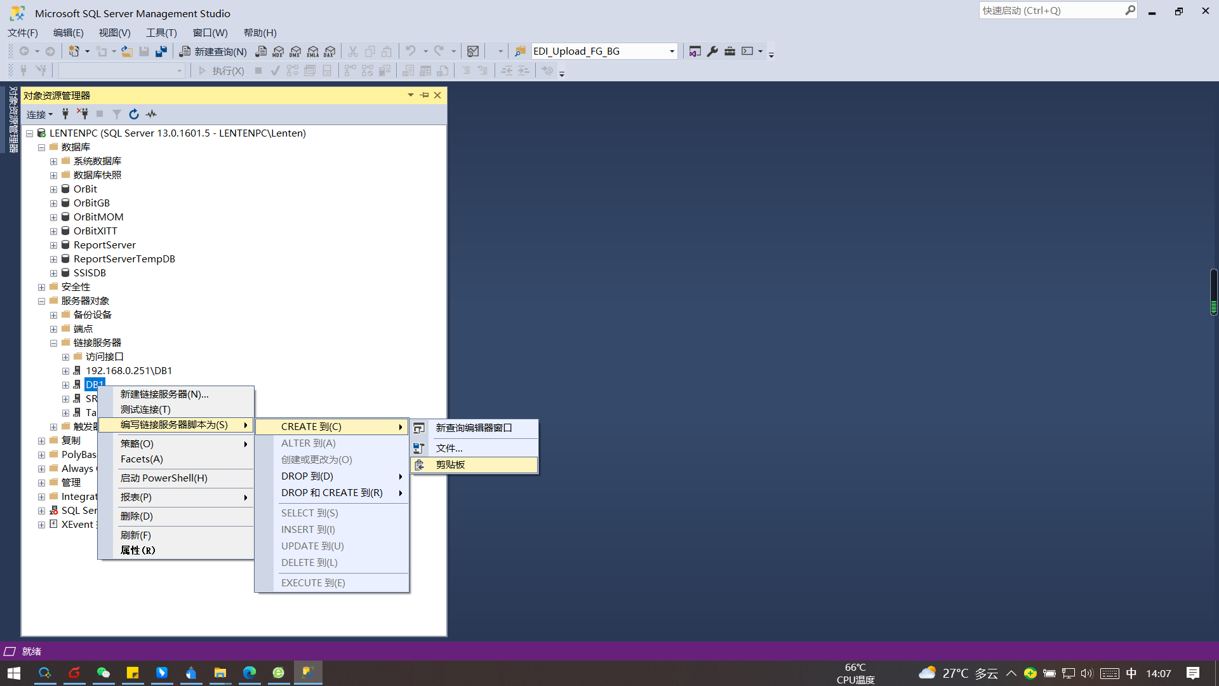
Task: Open the Reports submenu
Action: click(x=177, y=497)
